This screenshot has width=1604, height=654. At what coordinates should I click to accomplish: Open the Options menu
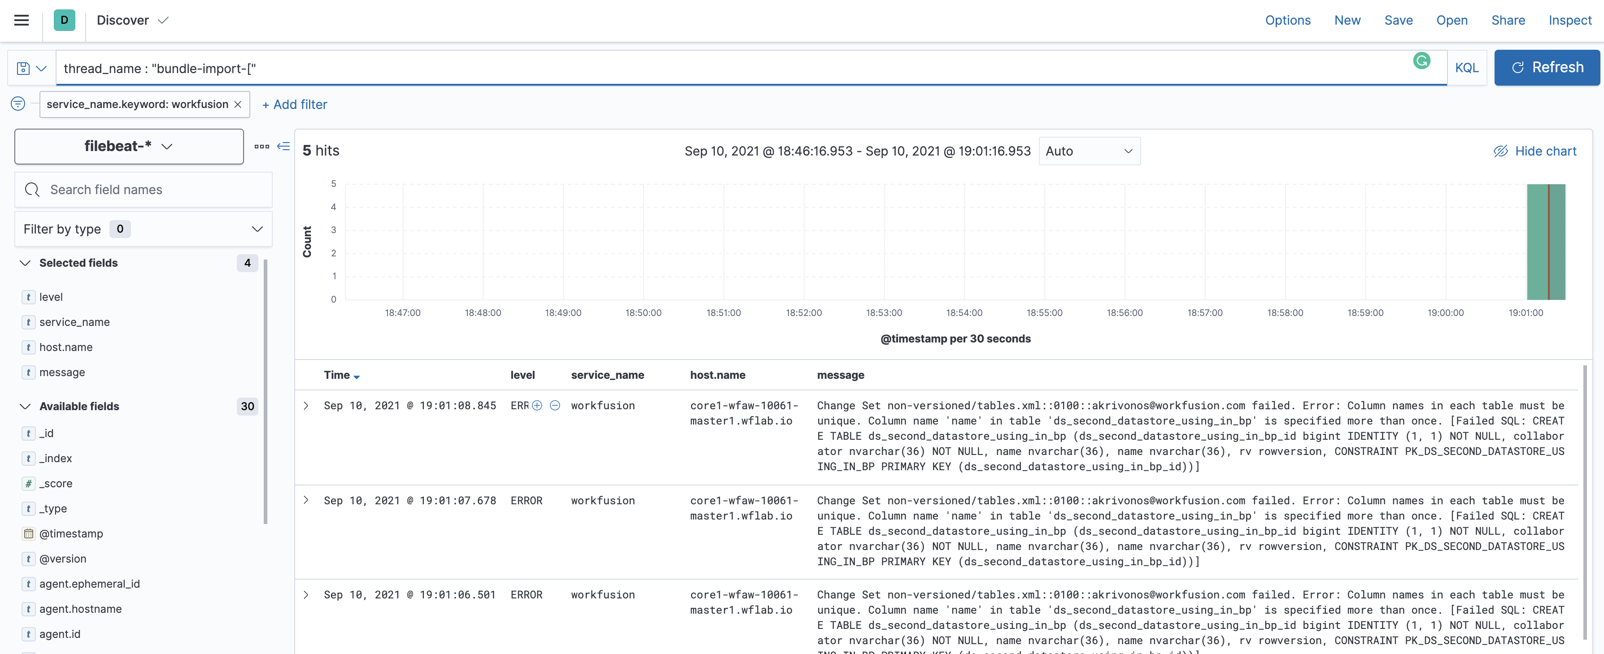point(1287,21)
